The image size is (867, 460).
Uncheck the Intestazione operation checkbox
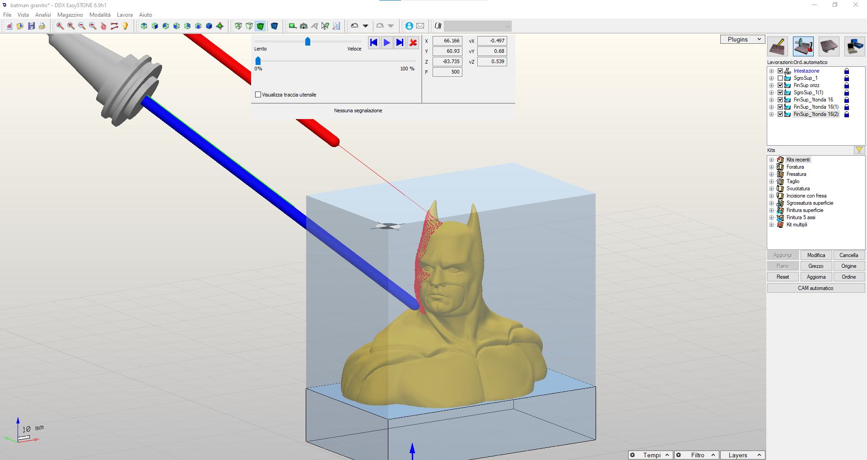pyautogui.click(x=780, y=71)
